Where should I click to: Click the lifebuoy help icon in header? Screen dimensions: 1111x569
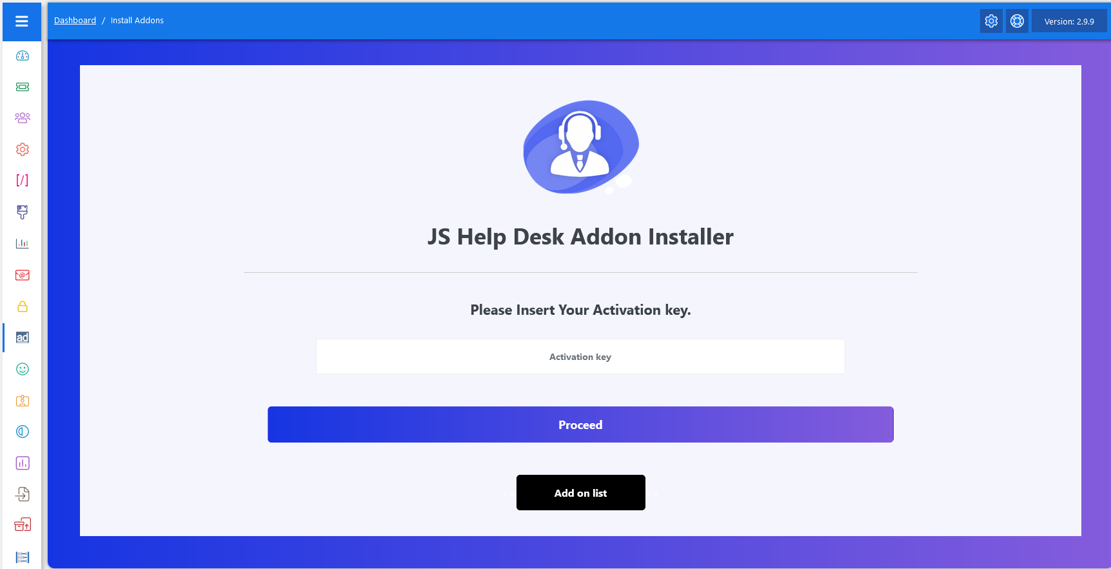click(1017, 21)
